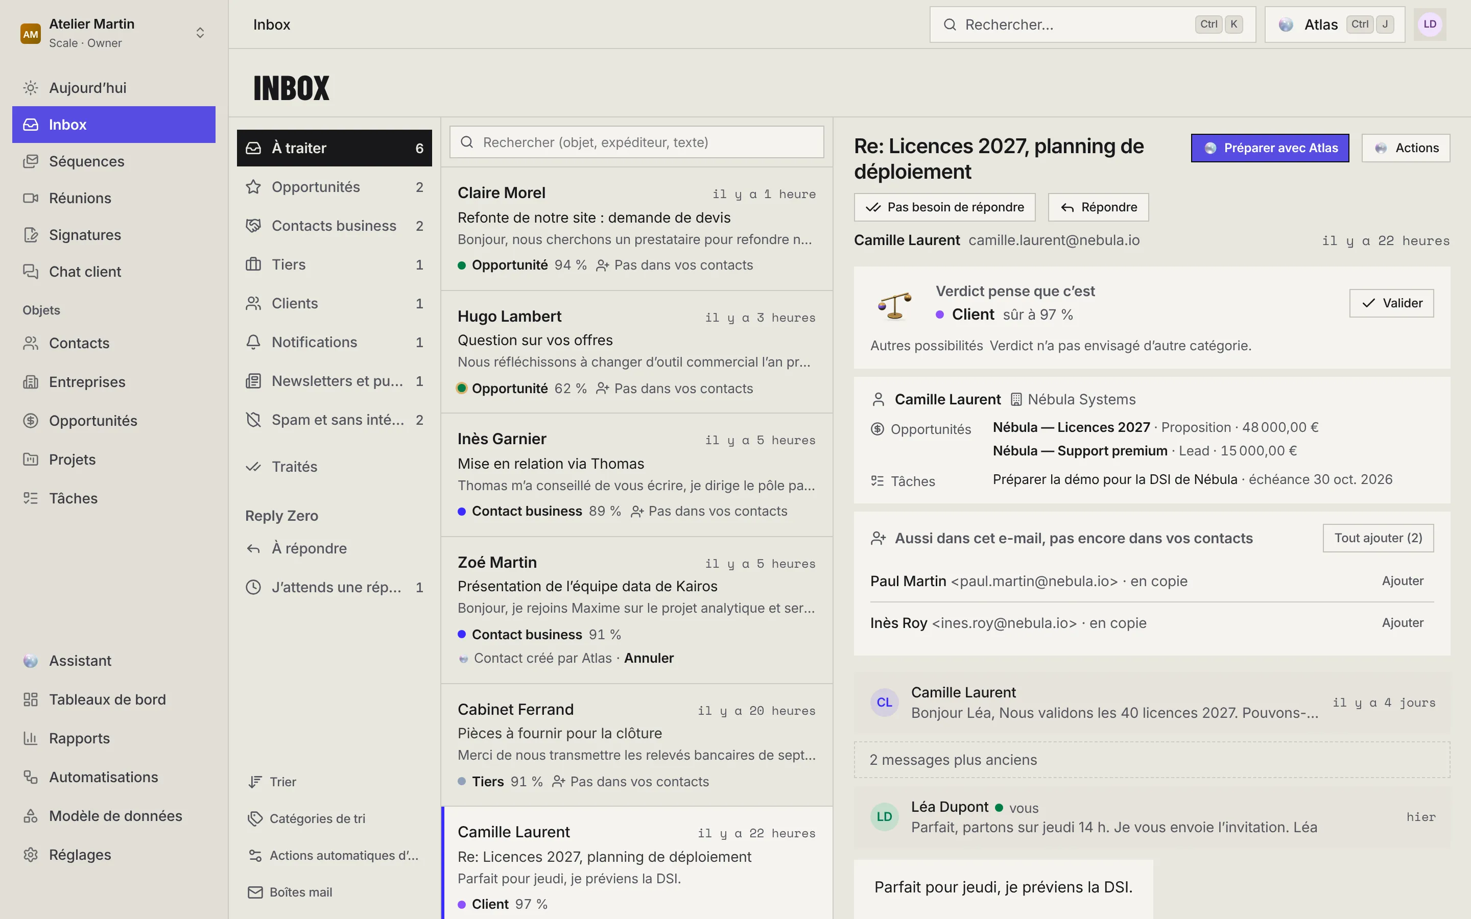Click the Réglages gear icon
1471x919 pixels.
pyautogui.click(x=31, y=855)
